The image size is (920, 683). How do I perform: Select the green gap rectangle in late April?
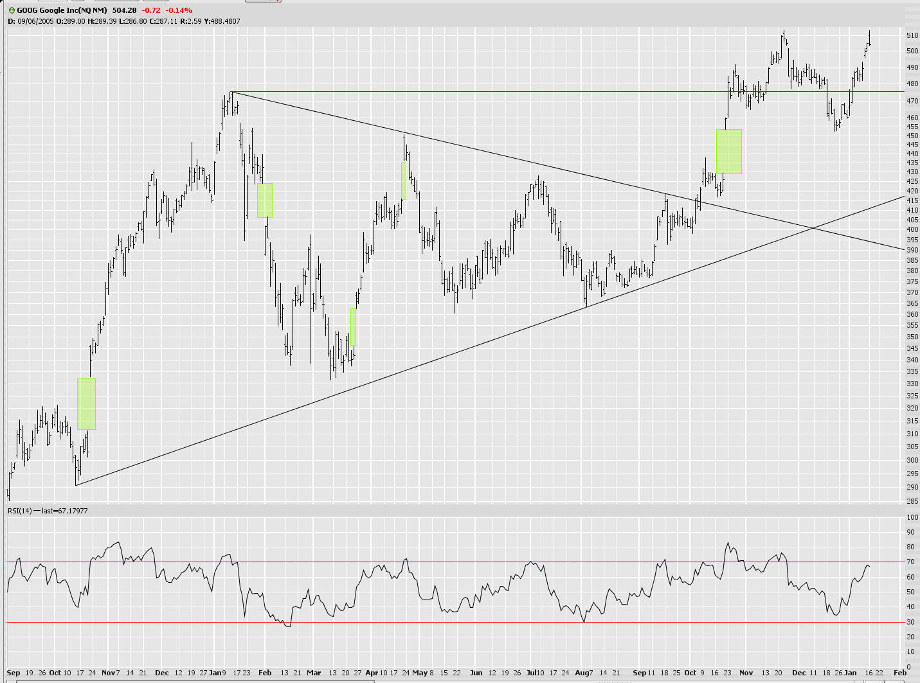coord(404,181)
